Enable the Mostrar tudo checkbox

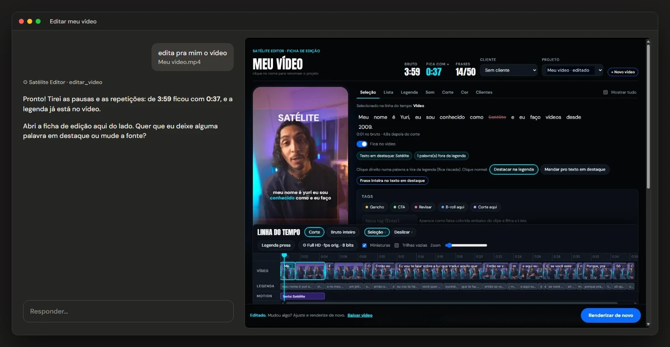(x=606, y=92)
